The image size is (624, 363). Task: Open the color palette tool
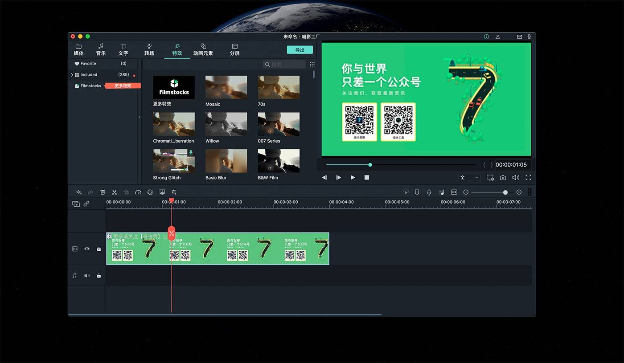(x=150, y=192)
